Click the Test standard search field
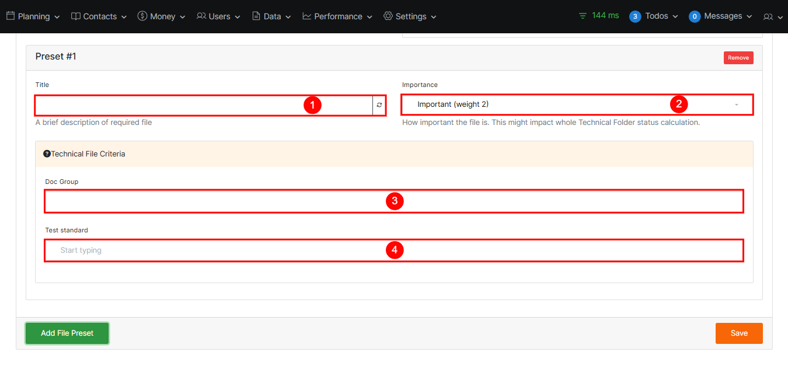The height and width of the screenshot is (369, 788). [x=394, y=250]
